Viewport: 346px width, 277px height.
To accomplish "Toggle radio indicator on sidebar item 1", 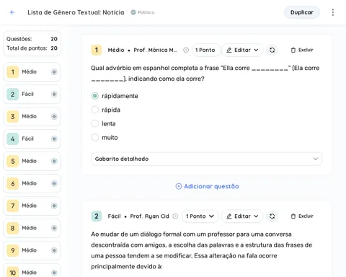I will (x=54, y=72).
